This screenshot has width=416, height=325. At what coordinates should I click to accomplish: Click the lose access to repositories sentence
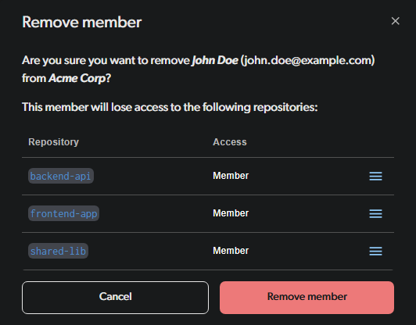pos(170,107)
